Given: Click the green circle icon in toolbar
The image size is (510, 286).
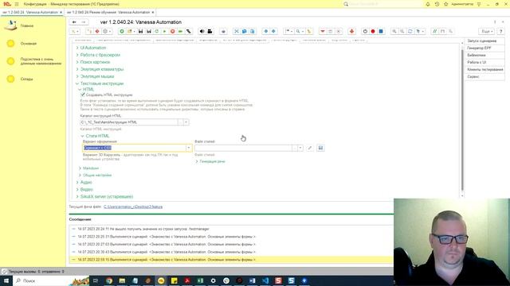Looking at the screenshot, I should coord(122,32).
